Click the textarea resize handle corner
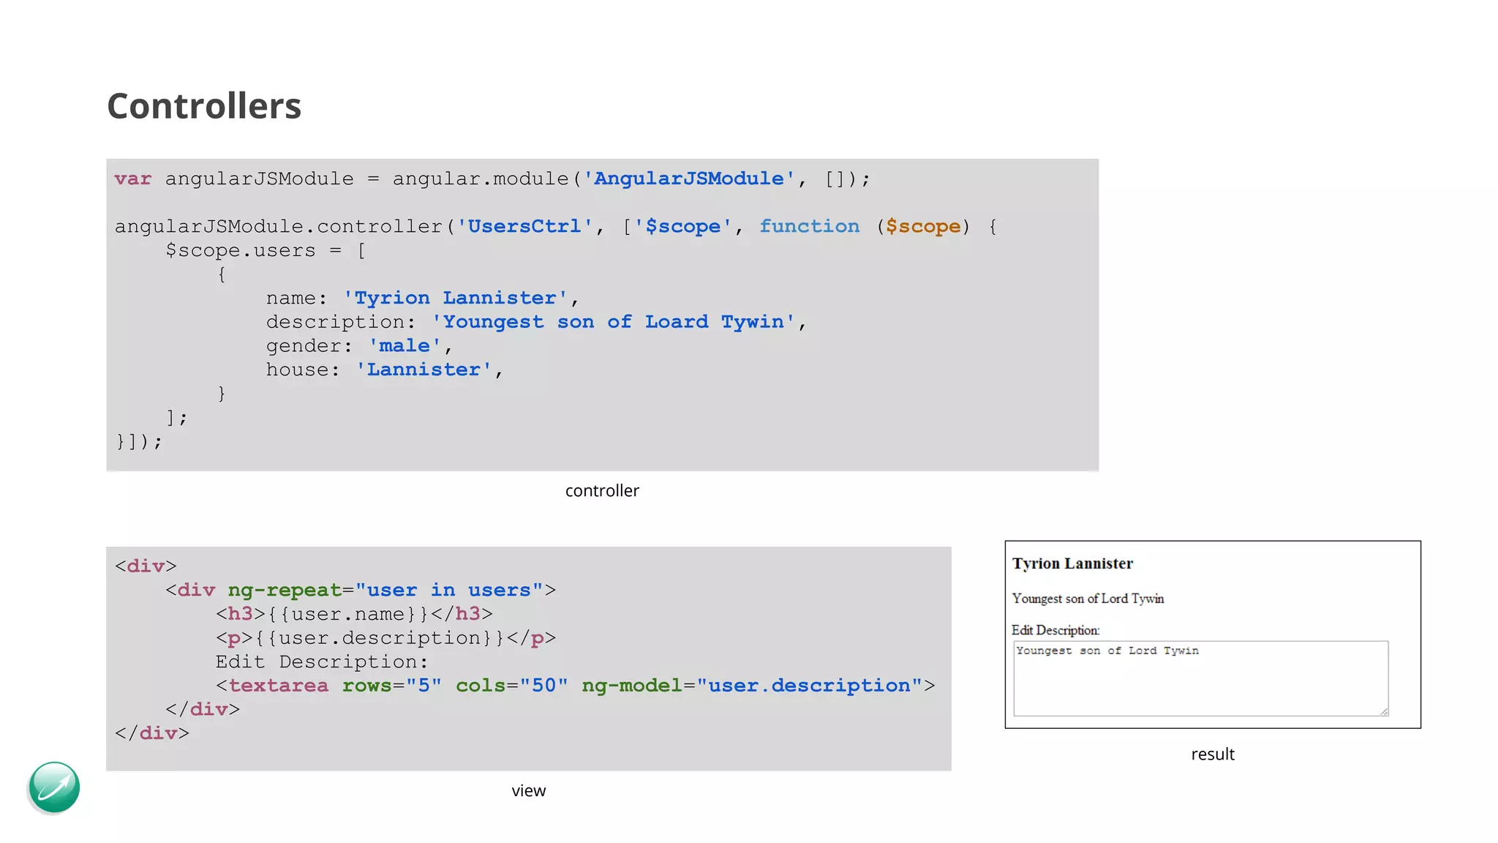This screenshot has width=1498, height=843. [1383, 711]
